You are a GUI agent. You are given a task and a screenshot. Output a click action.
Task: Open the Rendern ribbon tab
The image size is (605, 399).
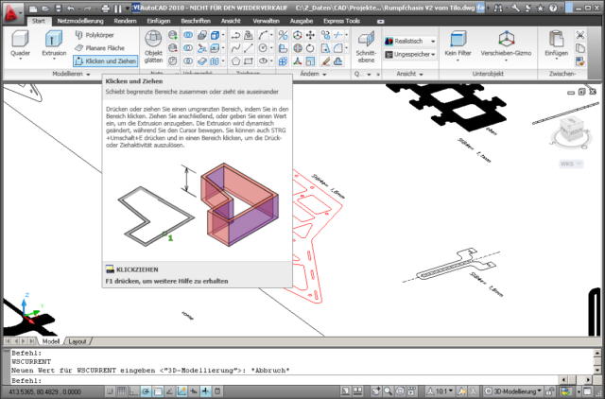(x=125, y=21)
